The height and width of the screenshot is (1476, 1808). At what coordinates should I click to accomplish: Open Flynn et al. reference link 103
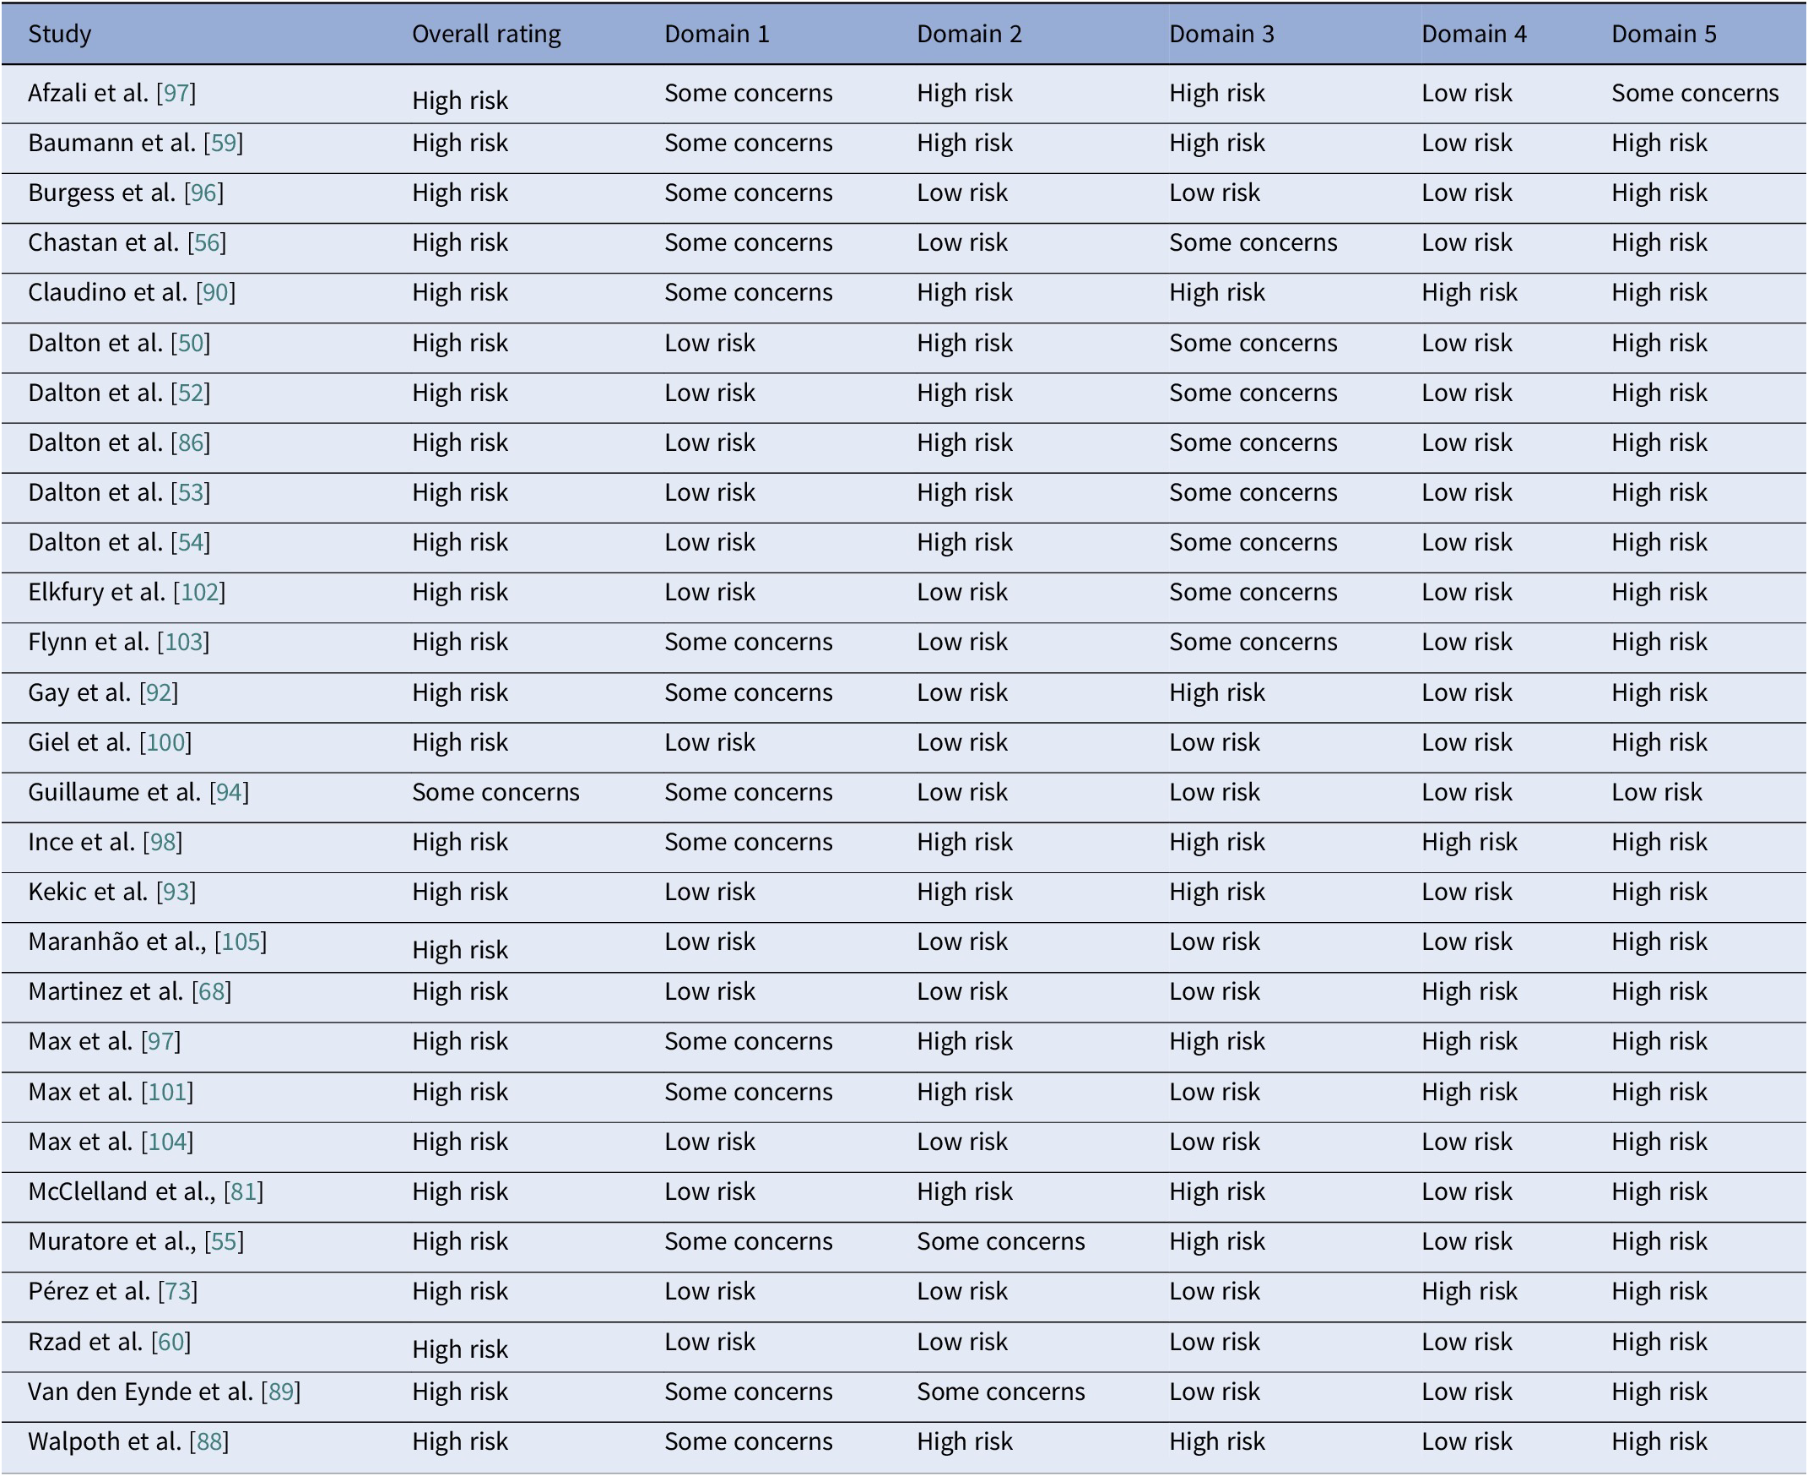(x=184, y=642)
